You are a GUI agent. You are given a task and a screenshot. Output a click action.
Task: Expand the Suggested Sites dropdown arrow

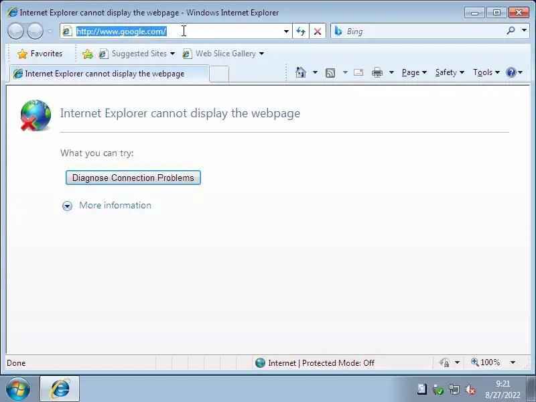(172, 54)
